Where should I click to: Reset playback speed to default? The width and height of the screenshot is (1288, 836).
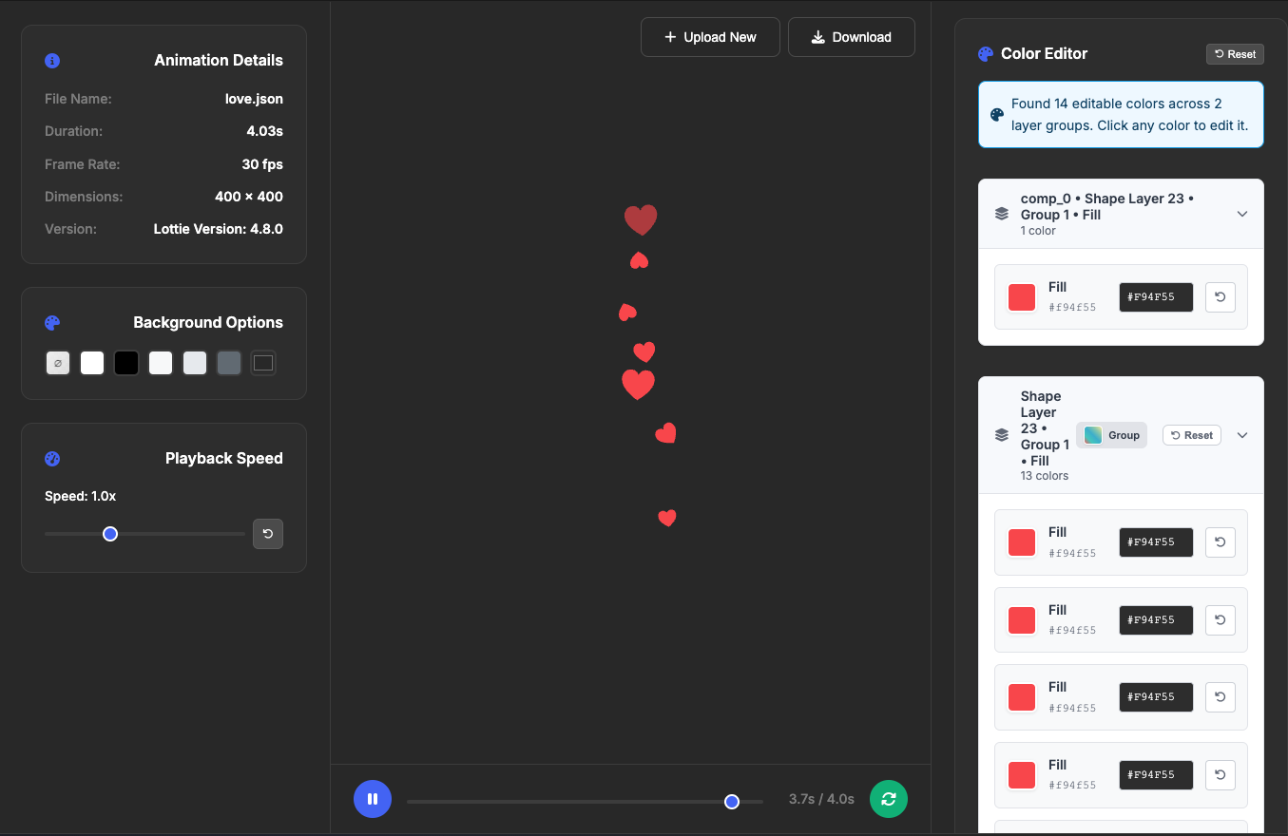click(x=268, y=534)
